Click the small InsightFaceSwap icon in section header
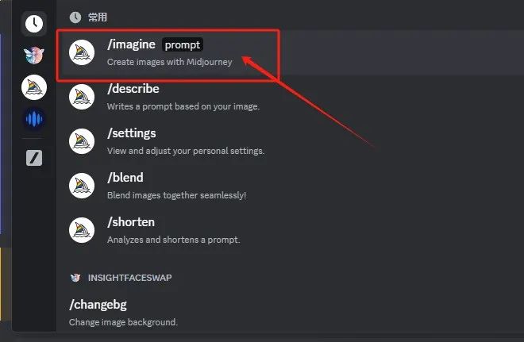Image resolution: width=524 pixels, height=342 pixels. click(75, 278)
